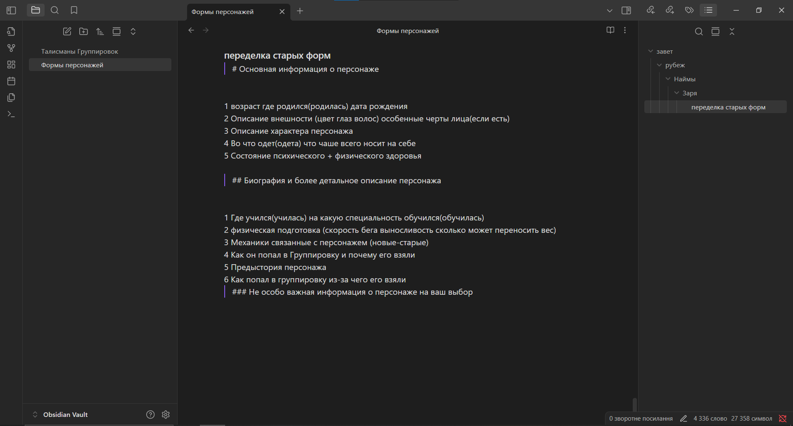Viewport: 793px width, 426px height.
Task: Jump to завет heading text in outline
Action: 665,52
